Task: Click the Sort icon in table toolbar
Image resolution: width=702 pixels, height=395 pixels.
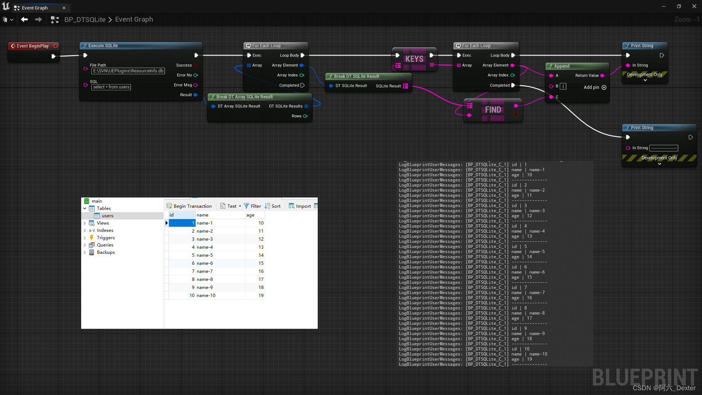Action: tap(268, 206)
